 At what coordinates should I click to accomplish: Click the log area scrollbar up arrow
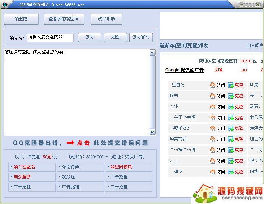point(152,53)
